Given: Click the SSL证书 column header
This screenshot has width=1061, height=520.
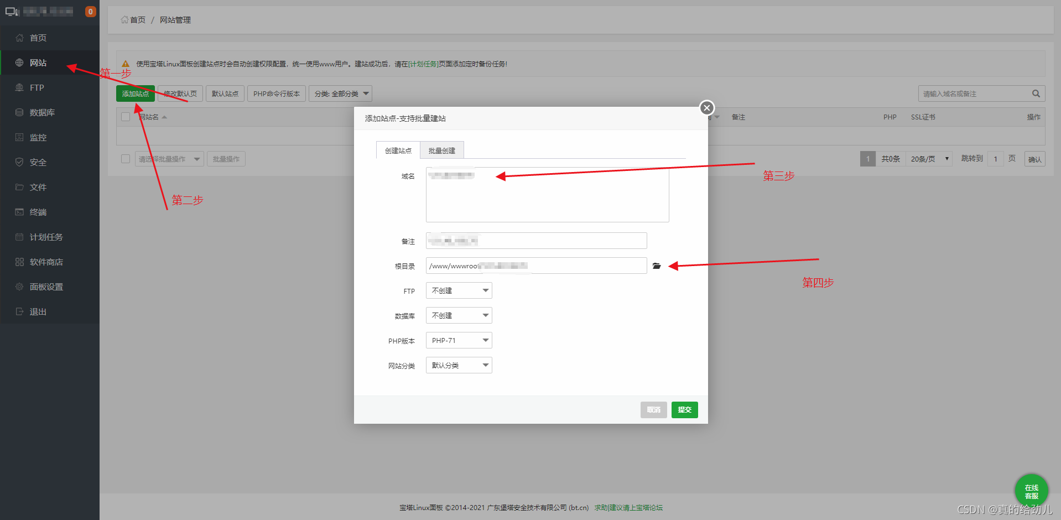Looking at the screenshot, I should (x=923, y=117).
